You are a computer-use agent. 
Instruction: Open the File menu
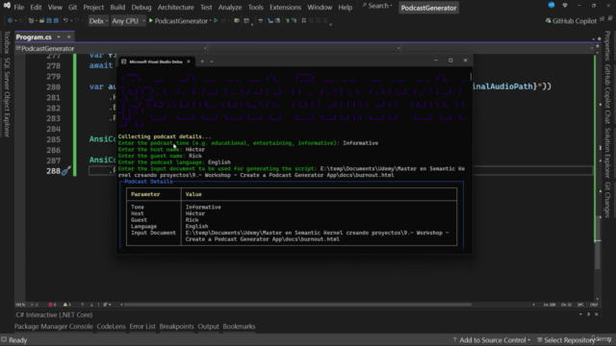[x=19, y=7]
